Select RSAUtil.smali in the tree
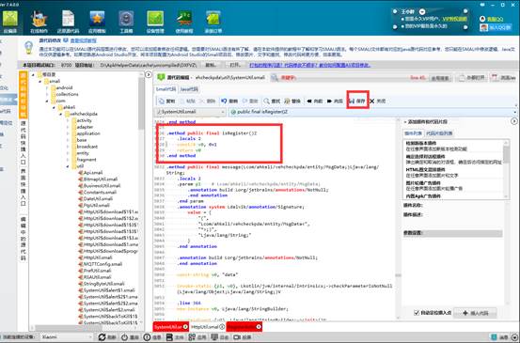Viewport: 520px width, 343px height. pos(95,277)
